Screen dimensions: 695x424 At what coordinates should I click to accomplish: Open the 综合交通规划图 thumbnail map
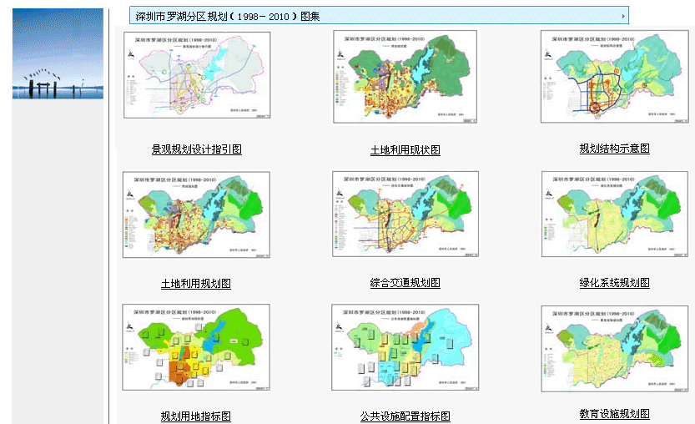coord(405,215)
